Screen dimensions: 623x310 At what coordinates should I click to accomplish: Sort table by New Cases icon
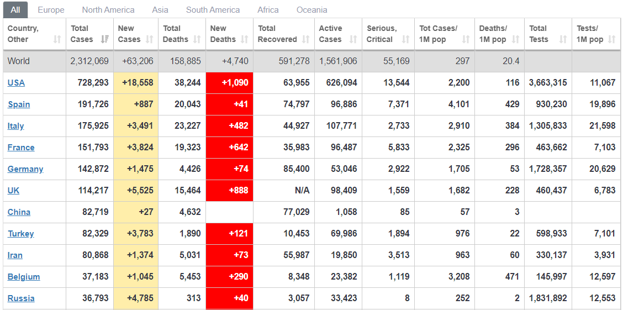pyautogui.click(x=150, y=39)
